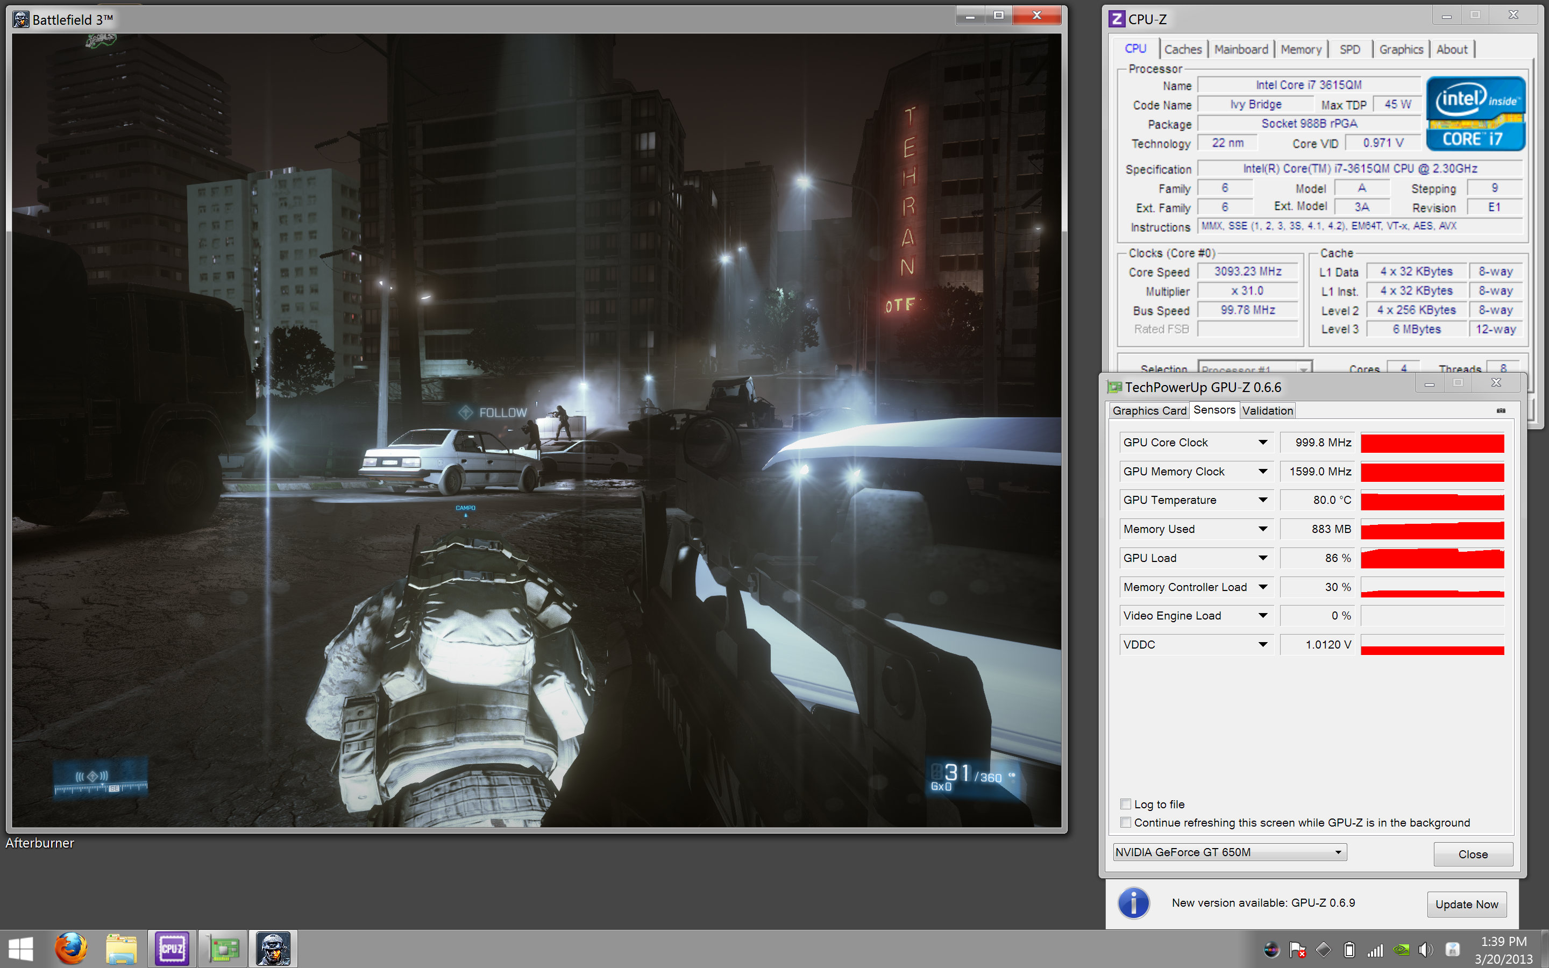Open the Graphics Card tab in GPU-Z
This screenshot has width=1549, height=968.
(x=1149, y=410)
